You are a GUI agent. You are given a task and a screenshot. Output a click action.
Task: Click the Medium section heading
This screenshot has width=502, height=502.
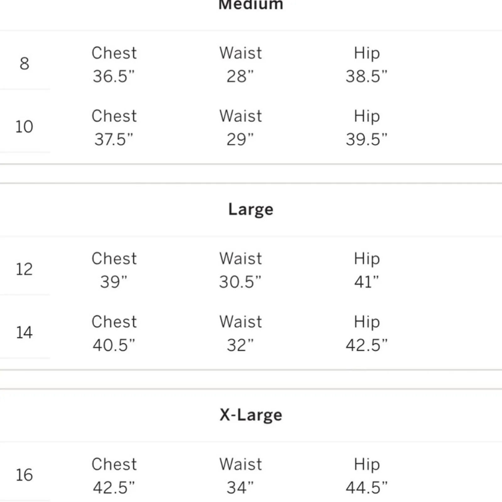[x=251, y=5]
